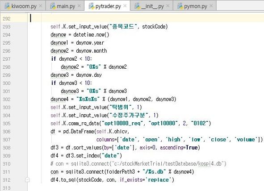Click 'daynow.day' on line 299
The height and width of the screenshot is (191, 264).
pos(89,75)
